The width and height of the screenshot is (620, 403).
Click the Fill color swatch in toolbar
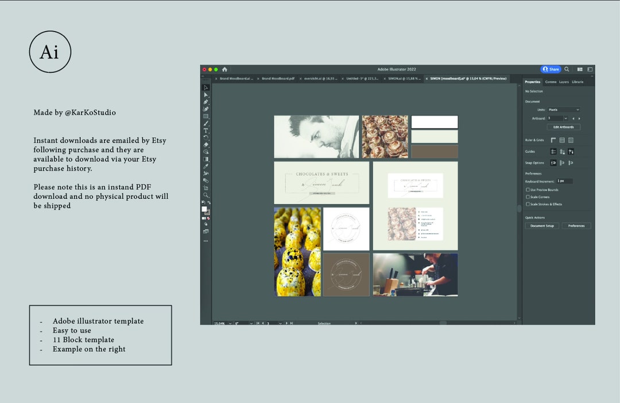coord(204,209)
